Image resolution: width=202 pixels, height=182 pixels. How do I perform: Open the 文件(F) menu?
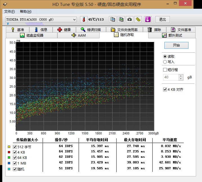coord(9,12)
